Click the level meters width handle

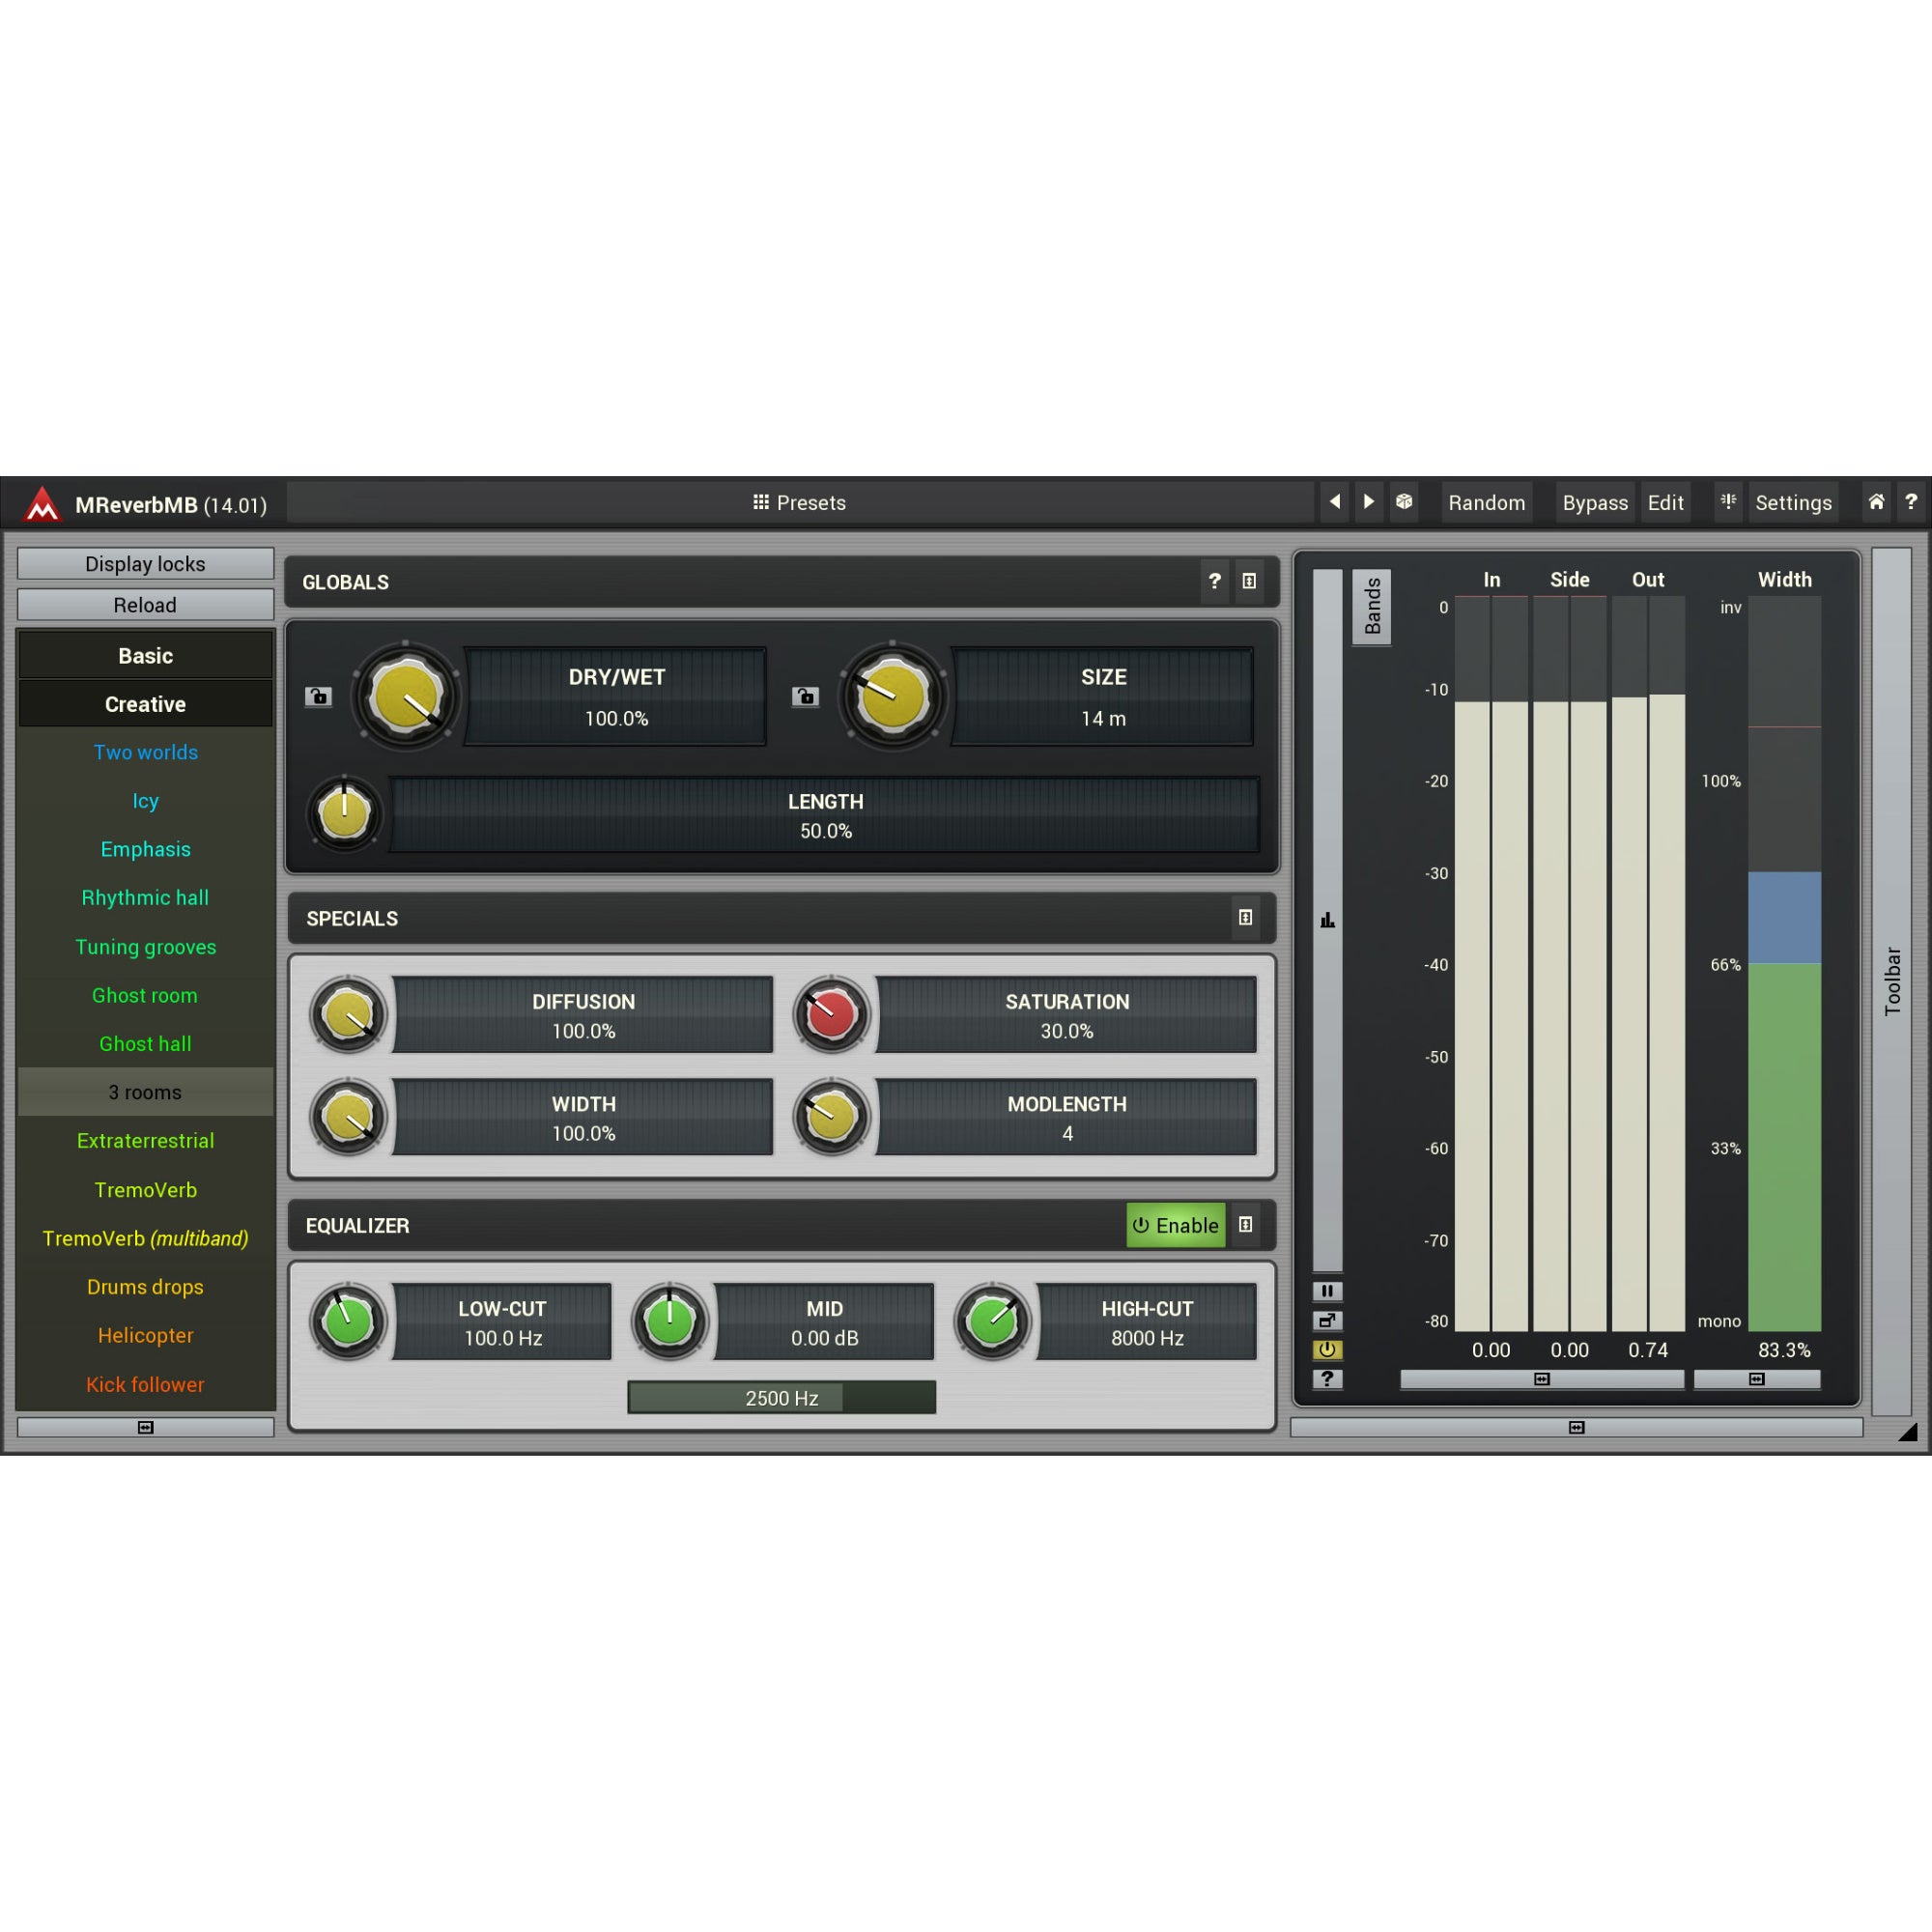1542,1380
